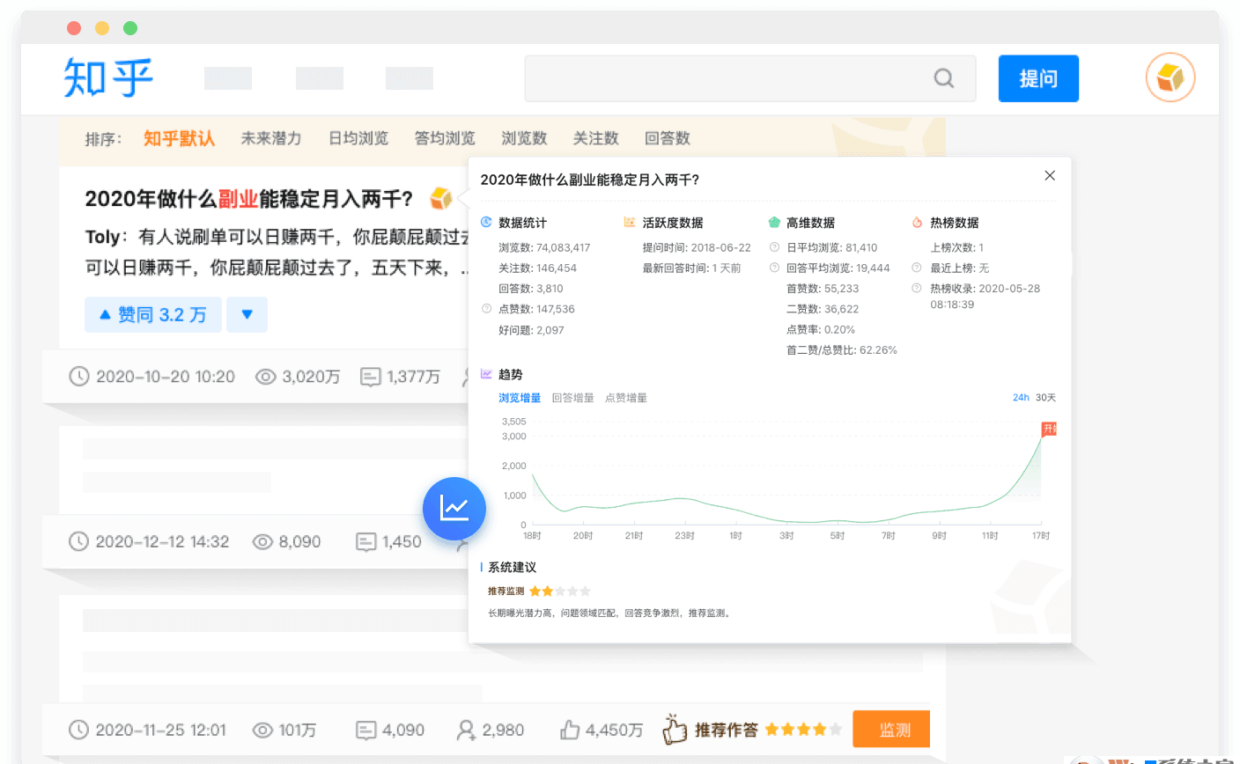The height and width of the screenshot is (764, 1240).
Task: Click the eye icon beside 8,090
Action: (262, 541)
